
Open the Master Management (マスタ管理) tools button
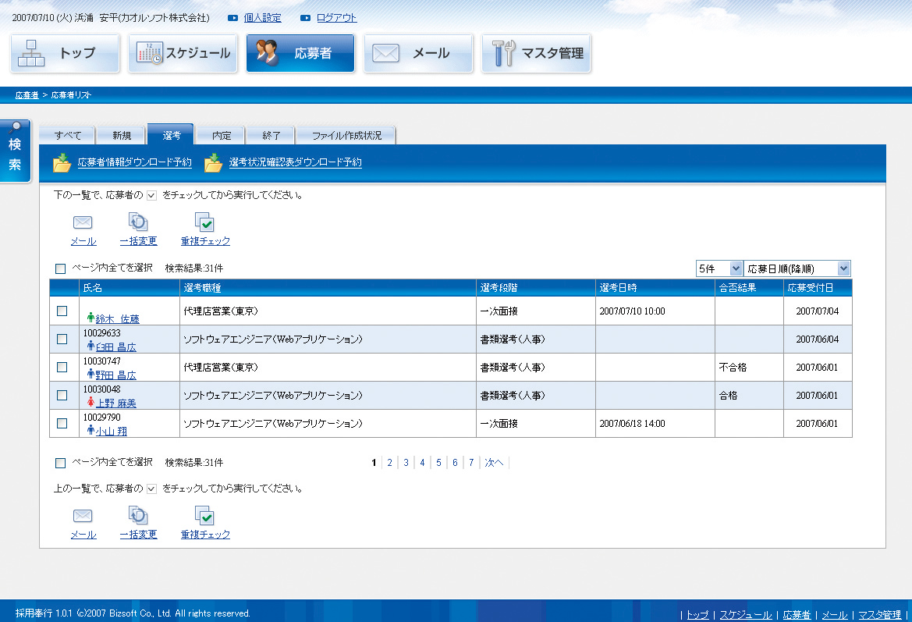[x=536, y=53]
